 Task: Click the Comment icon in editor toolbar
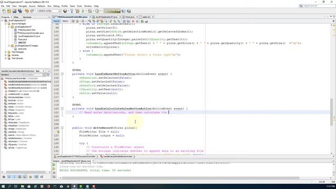[142, 21]
